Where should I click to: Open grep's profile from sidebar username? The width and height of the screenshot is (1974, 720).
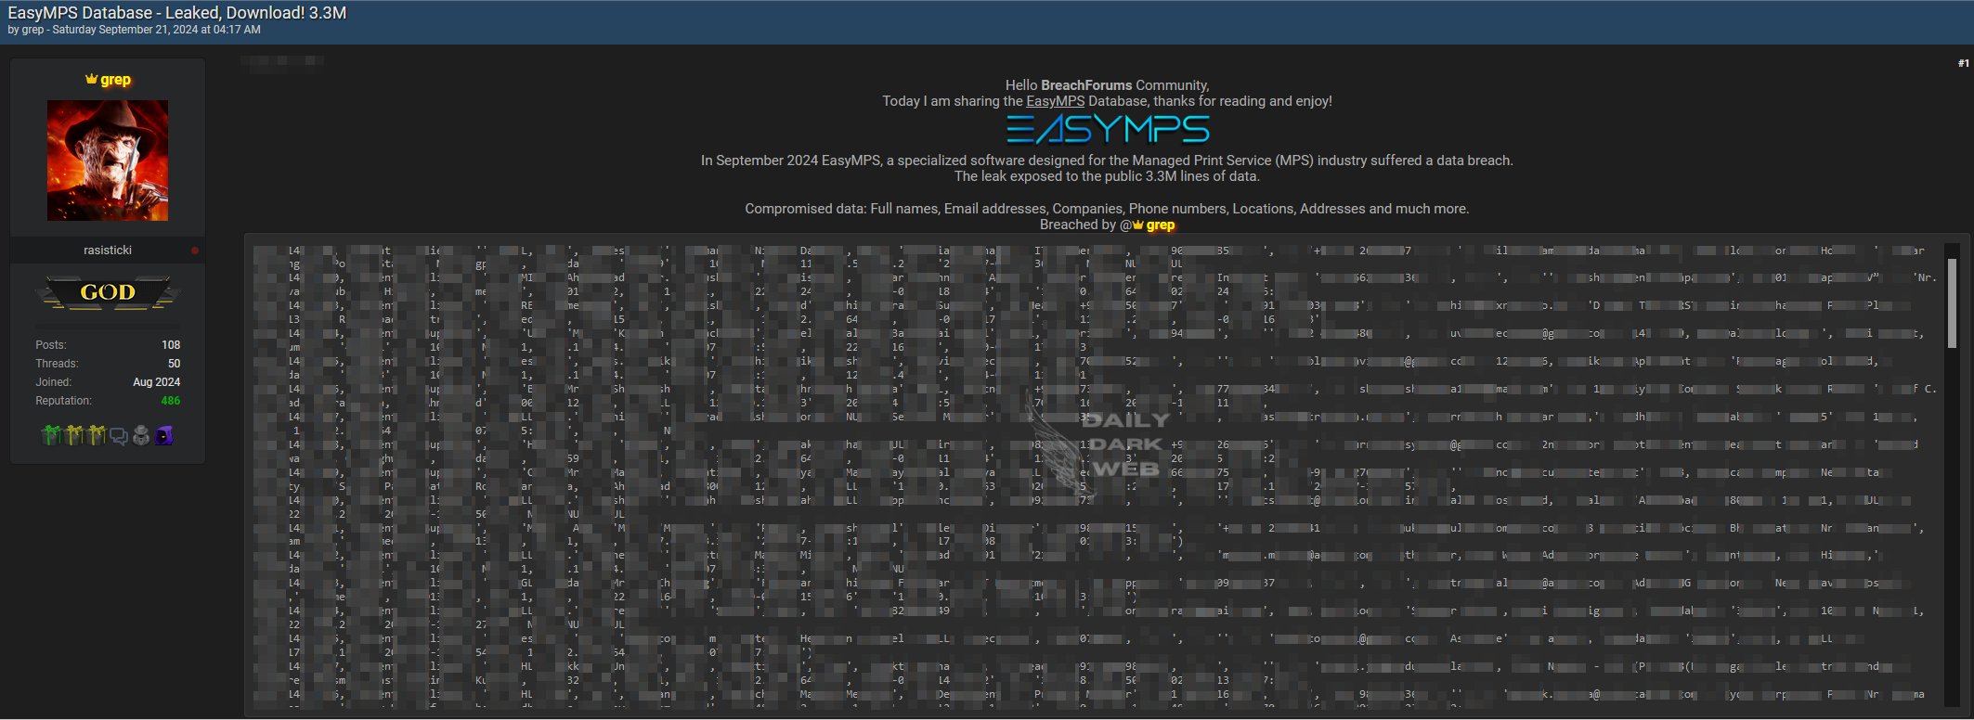pos(115,80)
